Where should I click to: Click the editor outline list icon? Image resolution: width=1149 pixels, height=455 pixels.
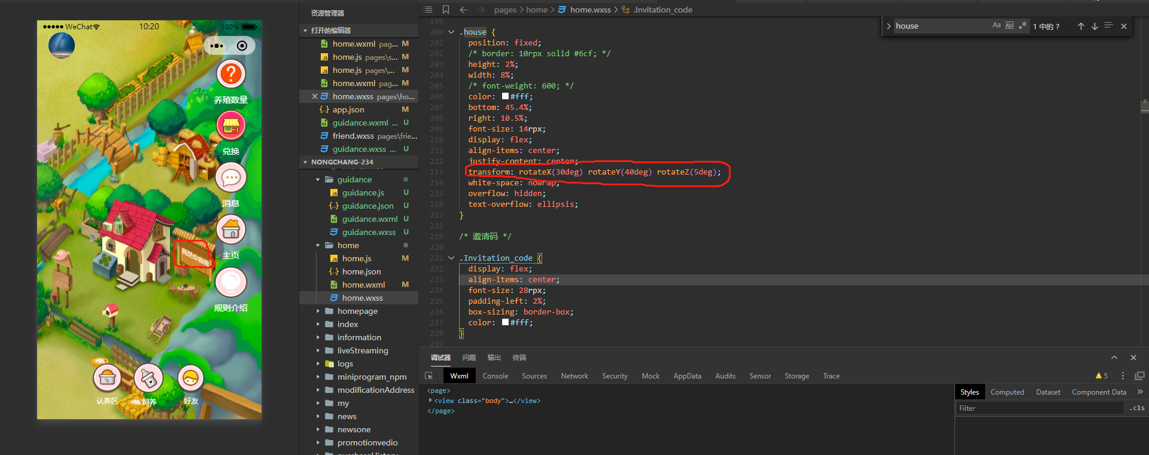pyautogui.click(x=428, y=10)
